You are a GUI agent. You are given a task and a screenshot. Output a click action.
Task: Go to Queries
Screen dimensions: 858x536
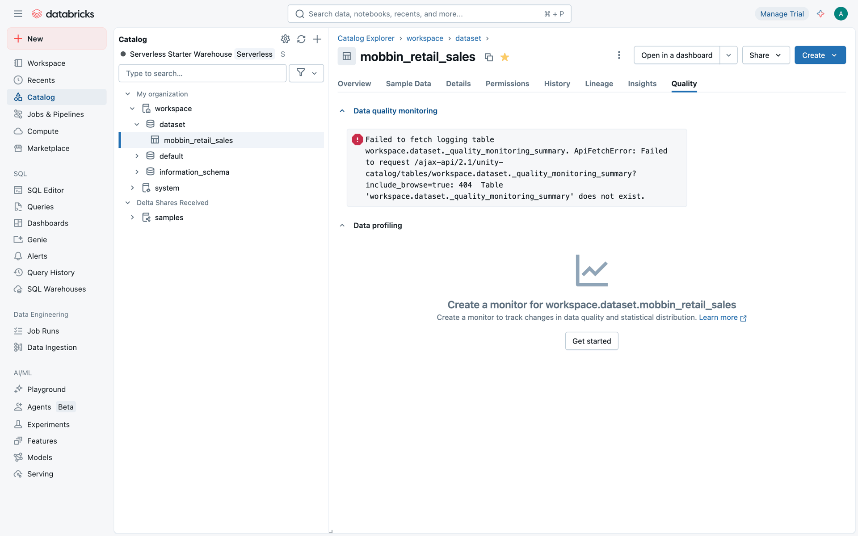57,206
